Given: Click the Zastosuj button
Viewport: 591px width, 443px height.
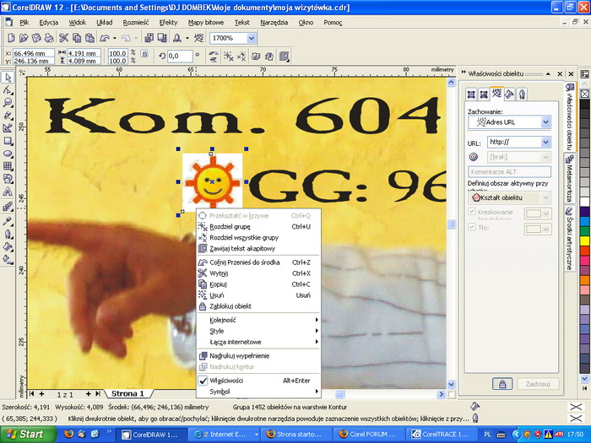Looking at the screenshot, I should pyautogui.click(x=537, y=383).
